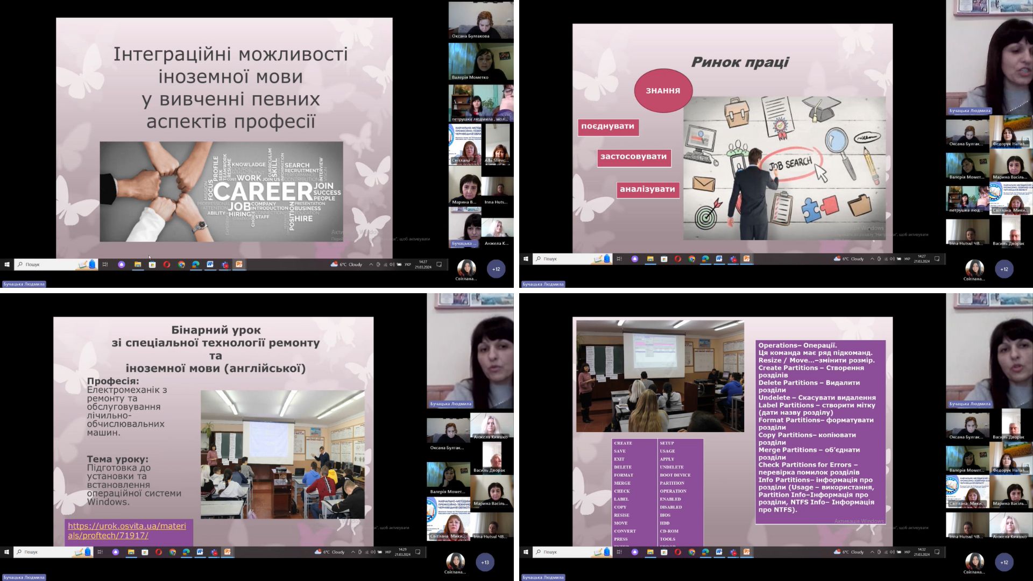The width and height of the screenshot is (1033, 581).
Task: Toggle volume tray icon under Operations slide
Action: coord(893,552)
